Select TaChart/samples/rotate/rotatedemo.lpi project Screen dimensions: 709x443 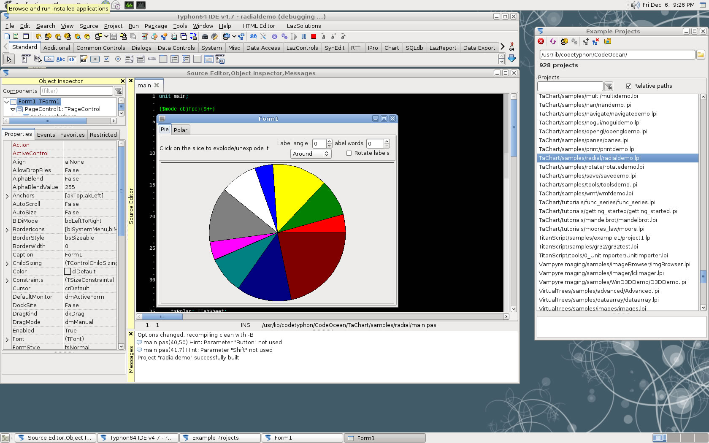[x=591, y=167]
